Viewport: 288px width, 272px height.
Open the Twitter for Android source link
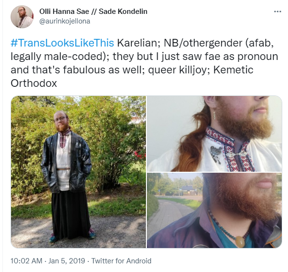121,261
